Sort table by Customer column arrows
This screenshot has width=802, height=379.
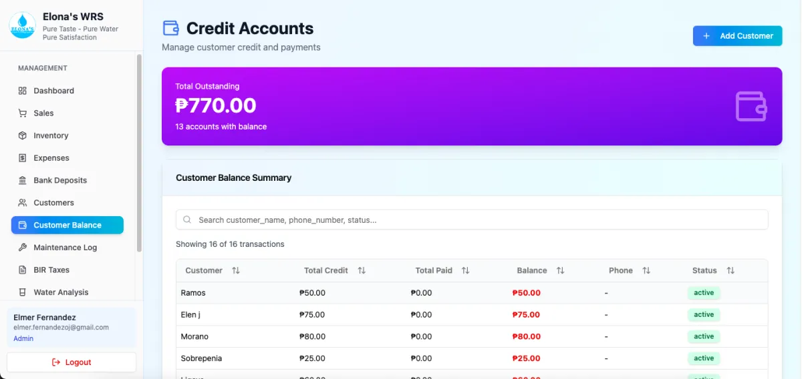[236, 270]
